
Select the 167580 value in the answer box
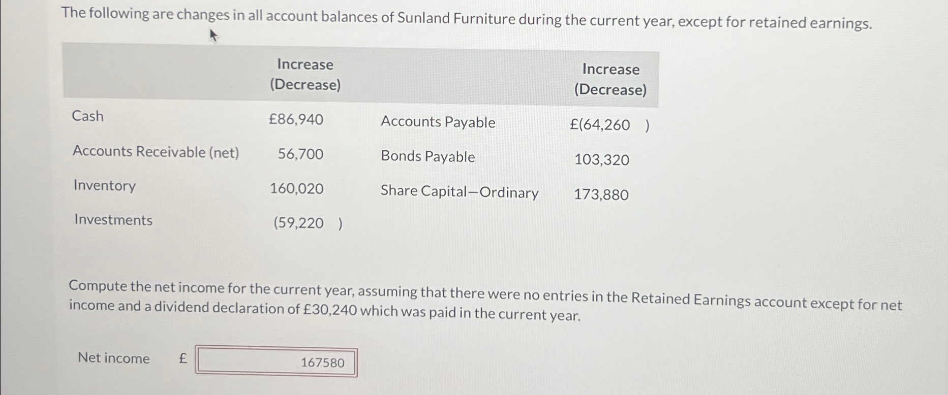coord(322,362)
